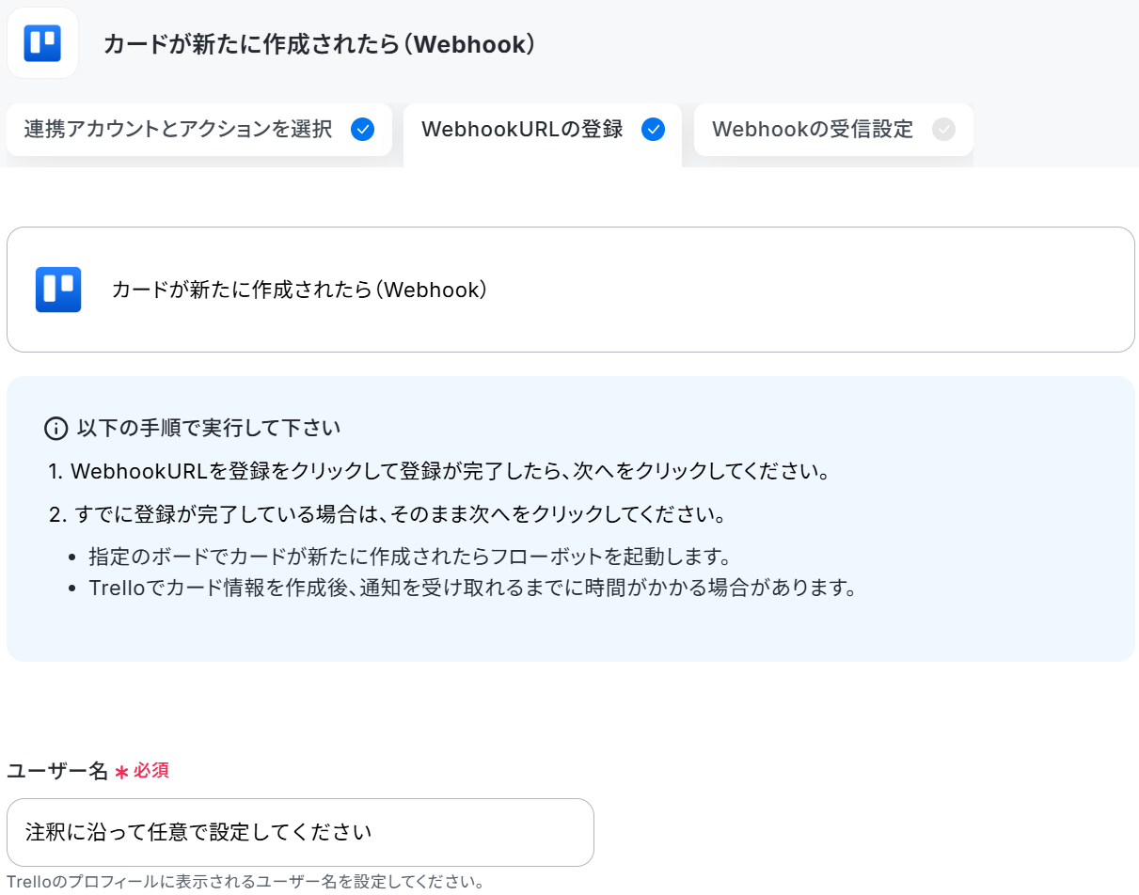
Task: Click the ユーザー名 field label
Action: (58, 771)
